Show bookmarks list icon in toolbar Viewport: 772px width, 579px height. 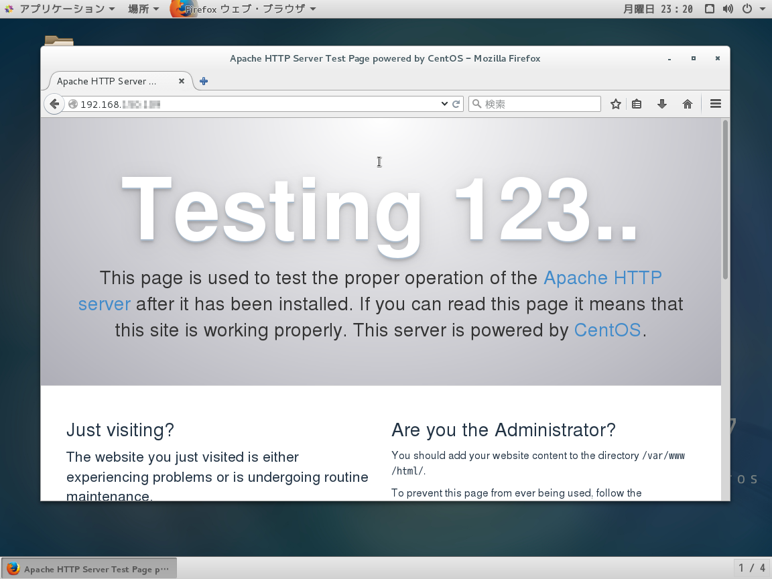(637, 104)
